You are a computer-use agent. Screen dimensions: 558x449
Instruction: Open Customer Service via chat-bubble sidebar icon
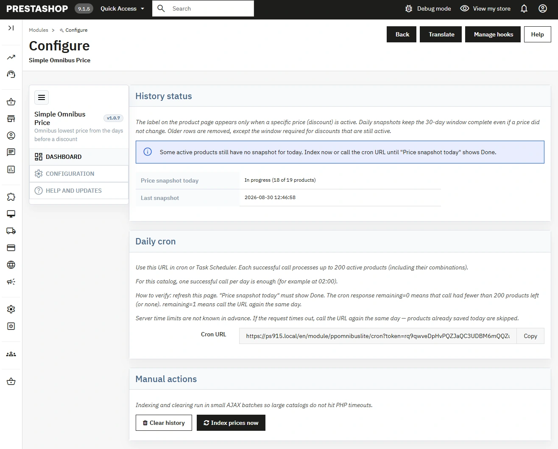coord(11,152)
